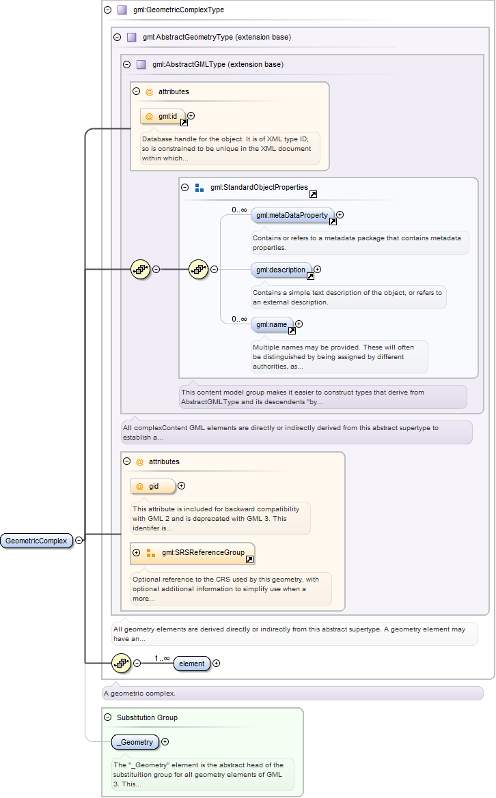Follow the reference arrow on gml:metaDataProperty
Viewport: 496px width, 798px height.
(x=333, y=221)
